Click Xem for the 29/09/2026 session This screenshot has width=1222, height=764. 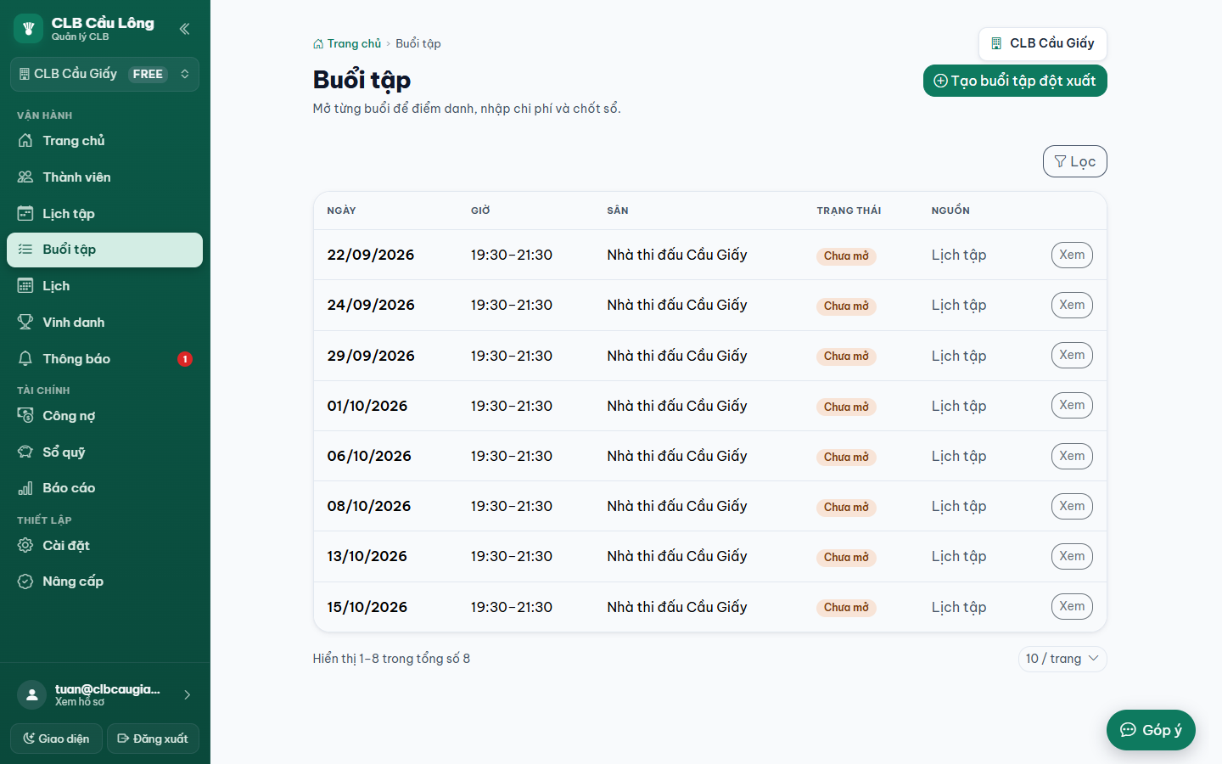pyautogui.click(x=1072, y=355)
